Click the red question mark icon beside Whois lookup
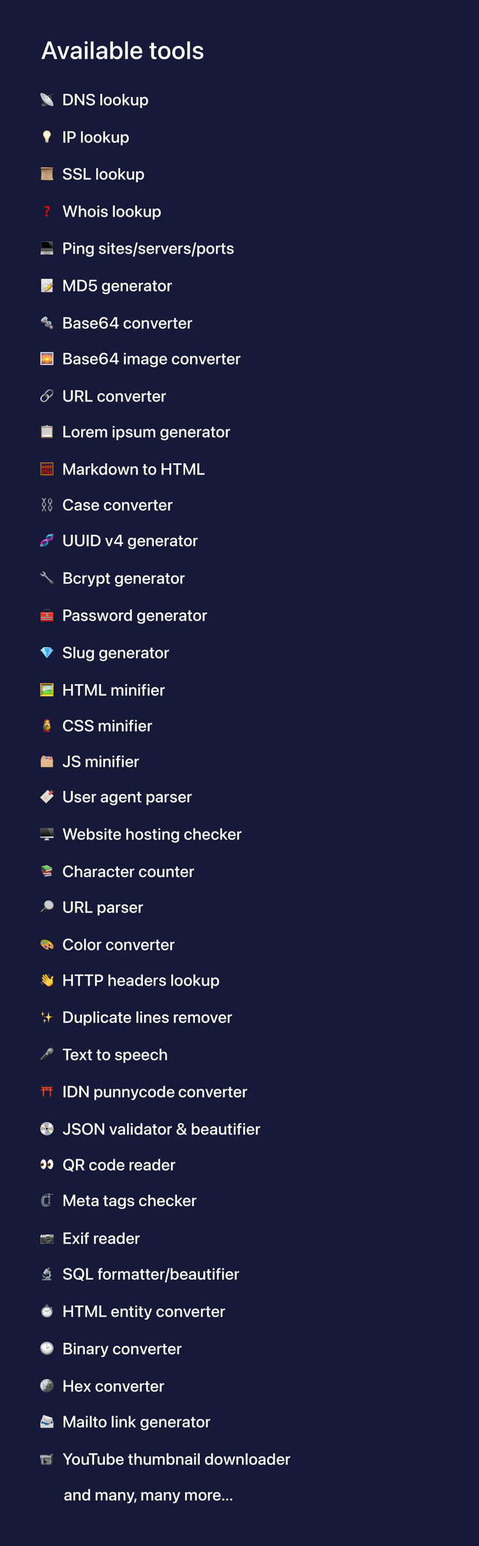 point(47,211)
